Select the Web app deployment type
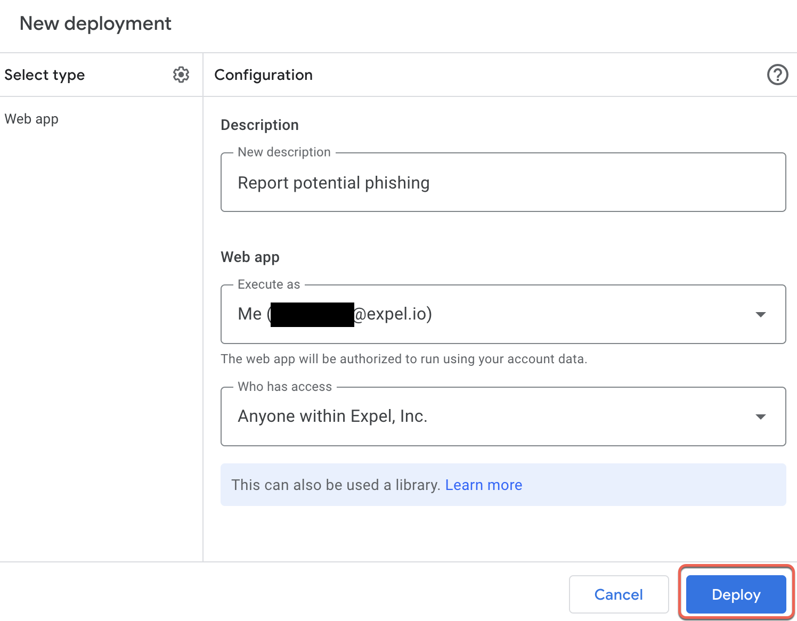Screen dimensions: 797x621 (x=31, y=119)
